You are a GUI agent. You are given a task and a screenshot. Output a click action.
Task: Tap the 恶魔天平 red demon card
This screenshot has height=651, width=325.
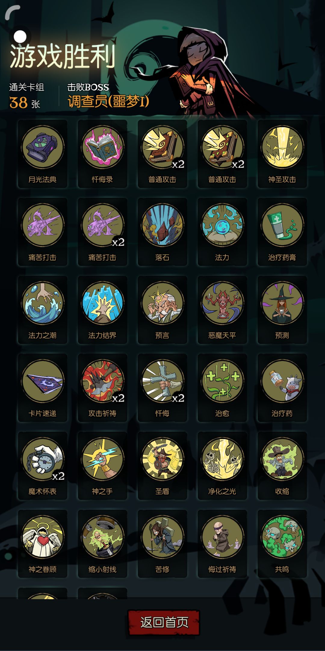(x=222, y=310)
